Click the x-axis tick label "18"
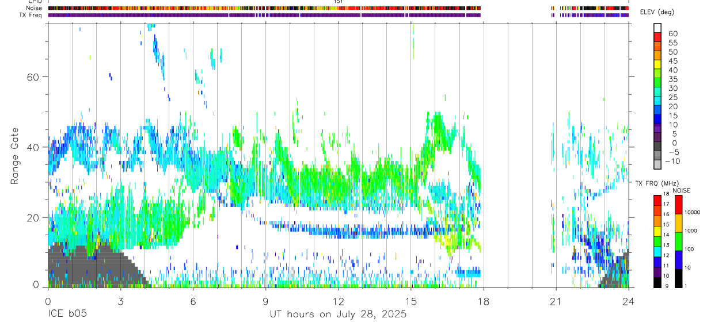This screenshot has width=707, height=326. click(x=483, y=301)
